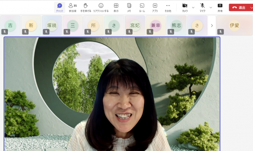Open the リアクションする reactions menu
Viewport: 253px width, 151px height.
[x=101, y=8]
